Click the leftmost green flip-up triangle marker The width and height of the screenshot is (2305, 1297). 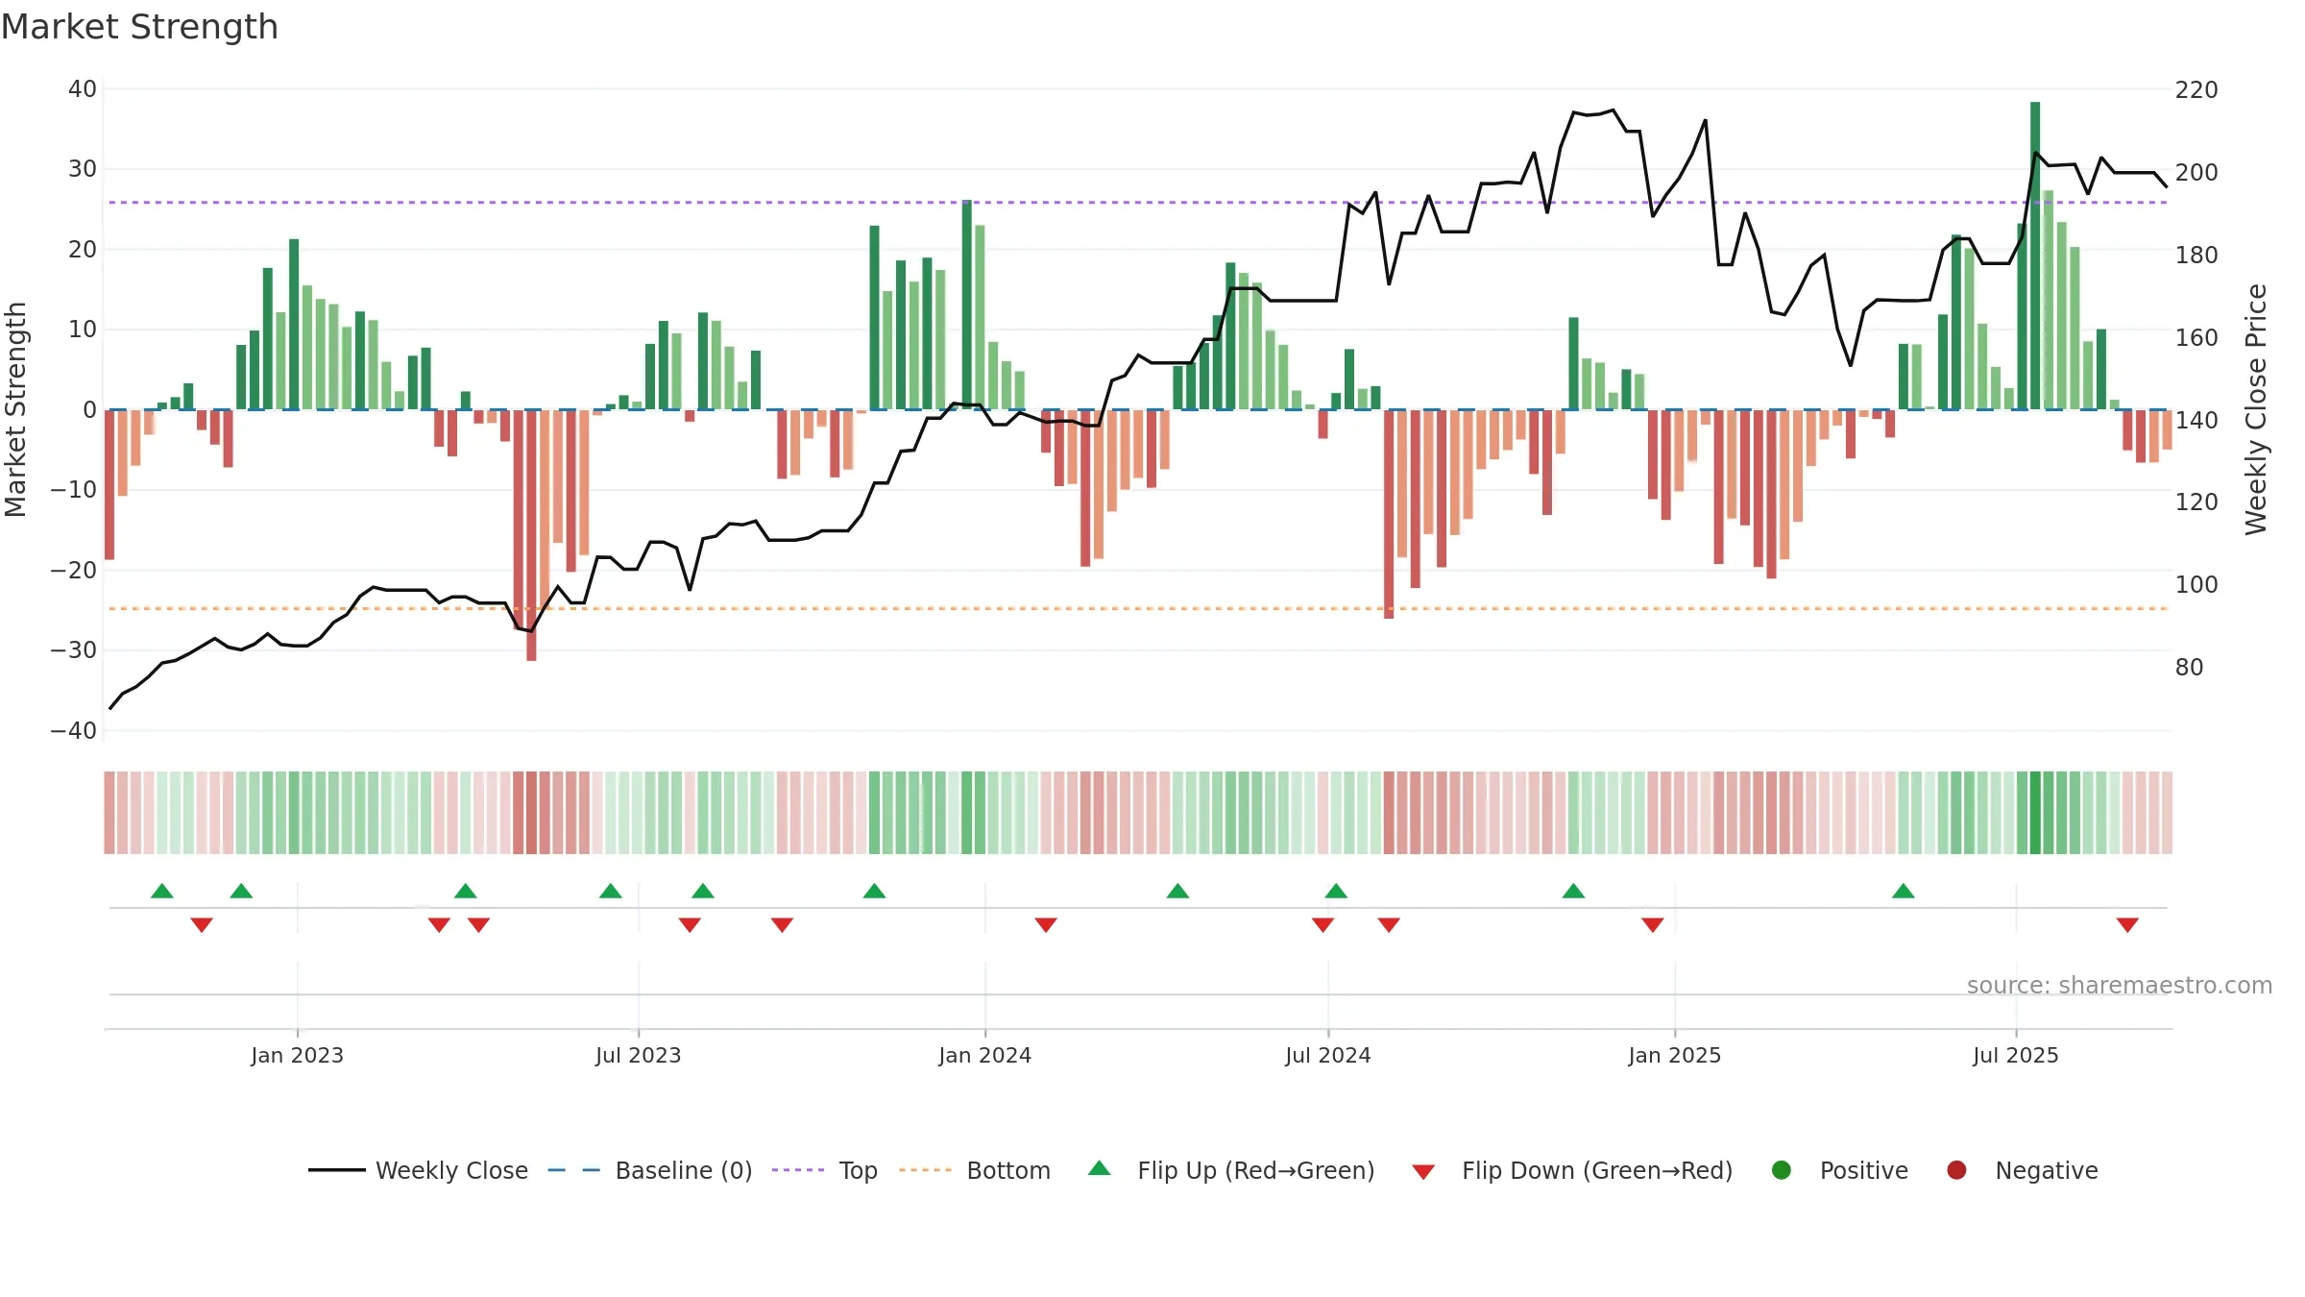(x=162, y=891)
